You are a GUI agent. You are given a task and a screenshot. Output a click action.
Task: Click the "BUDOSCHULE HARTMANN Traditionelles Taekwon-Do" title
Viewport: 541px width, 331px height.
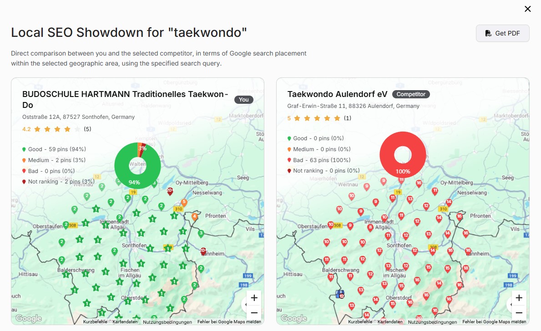pos(125,99)
